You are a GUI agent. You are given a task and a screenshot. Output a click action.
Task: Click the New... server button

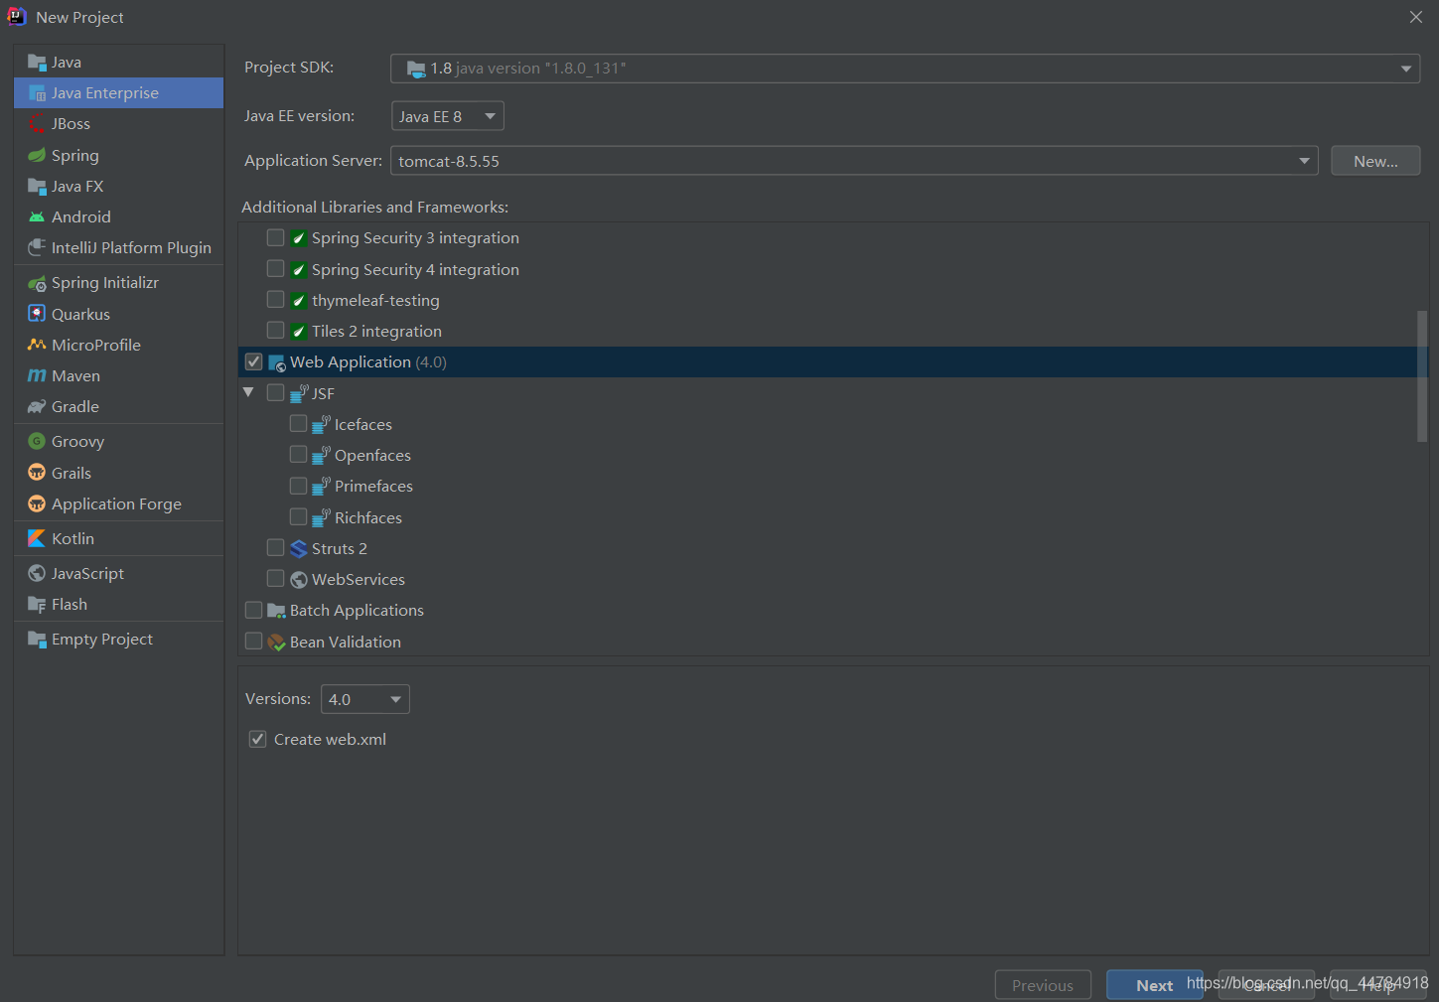point(1375,161)
